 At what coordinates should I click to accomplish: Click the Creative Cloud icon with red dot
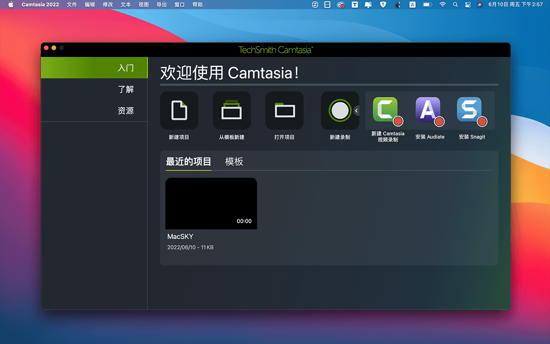[341, 5]
